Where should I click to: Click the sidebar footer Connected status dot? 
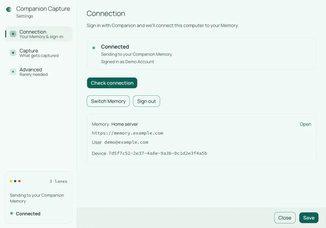pyautogui.click(x=12, y=213)
